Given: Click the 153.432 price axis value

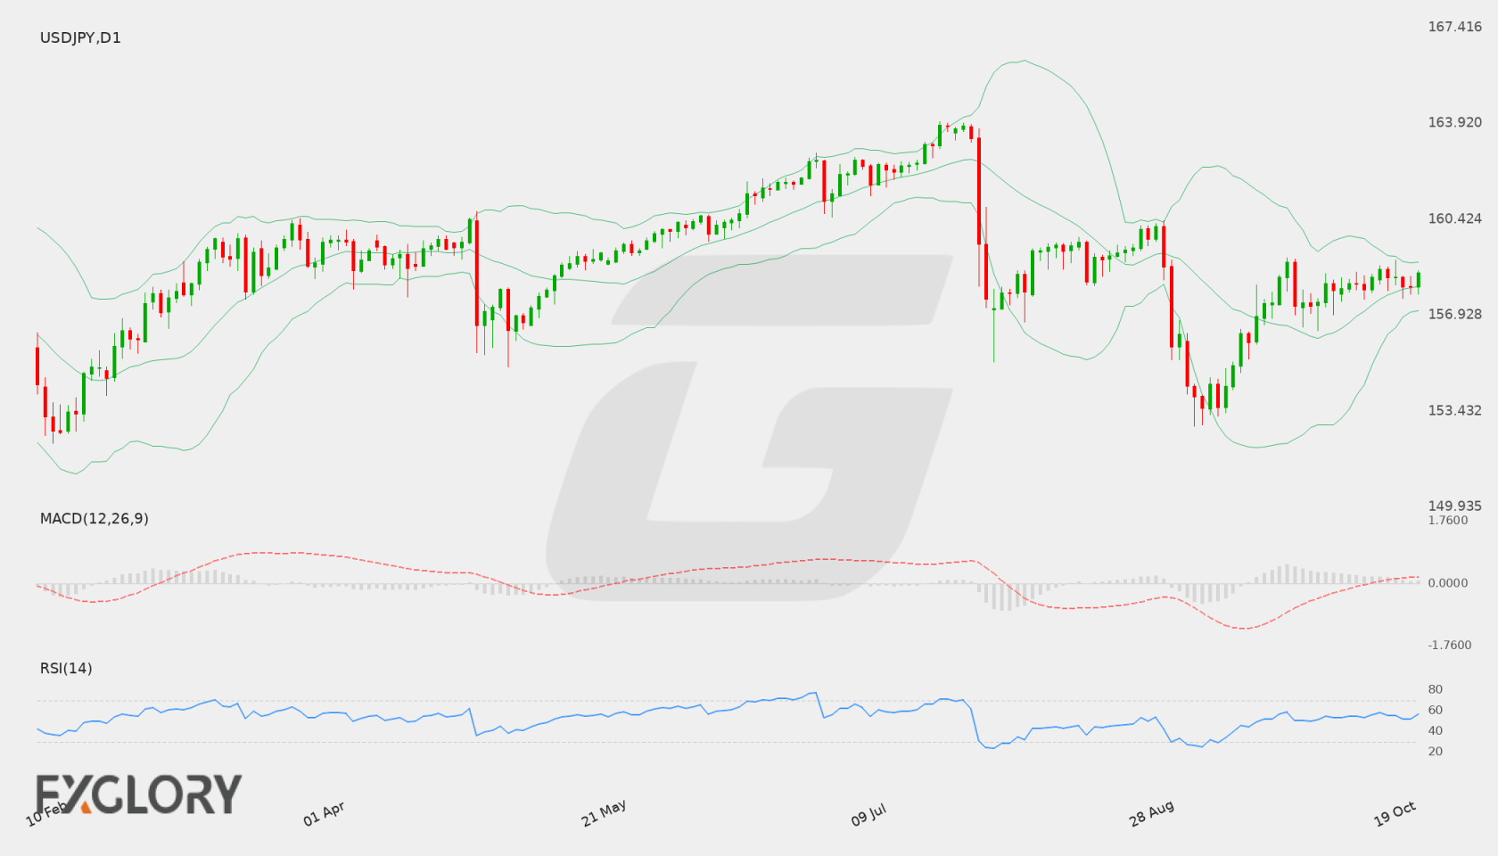Looking at the screenshot, I should [1454, 410].
